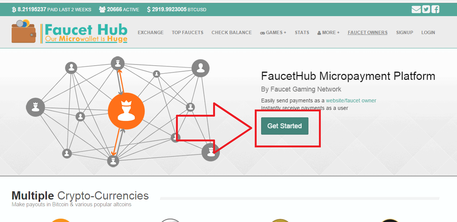The height and width of the screenshot is (222, 457).
Task: Click the 'FaucetHub Micropayment Platform' heading
Action: pyautogui.click(x=348, y=76)
